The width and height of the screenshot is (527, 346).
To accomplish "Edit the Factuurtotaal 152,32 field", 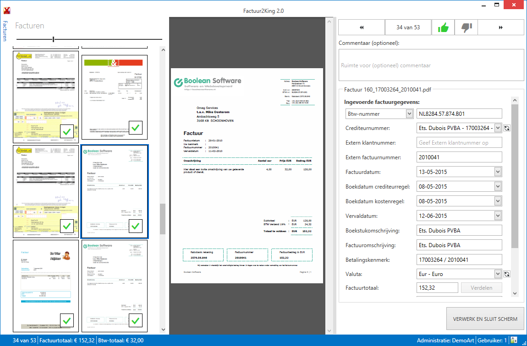I will pyautogui.click(x=437, y=287).
